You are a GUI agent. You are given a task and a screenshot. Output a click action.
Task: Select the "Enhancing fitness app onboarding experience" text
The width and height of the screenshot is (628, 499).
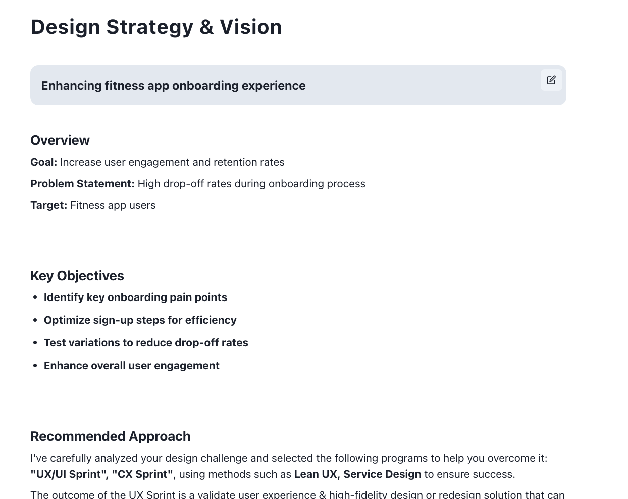click(173, 86)
